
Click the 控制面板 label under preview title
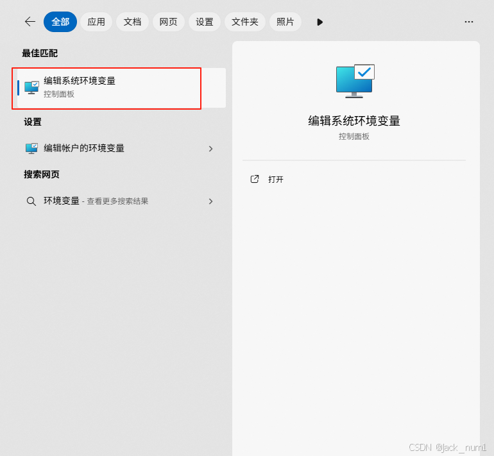(x=353, y=137)
